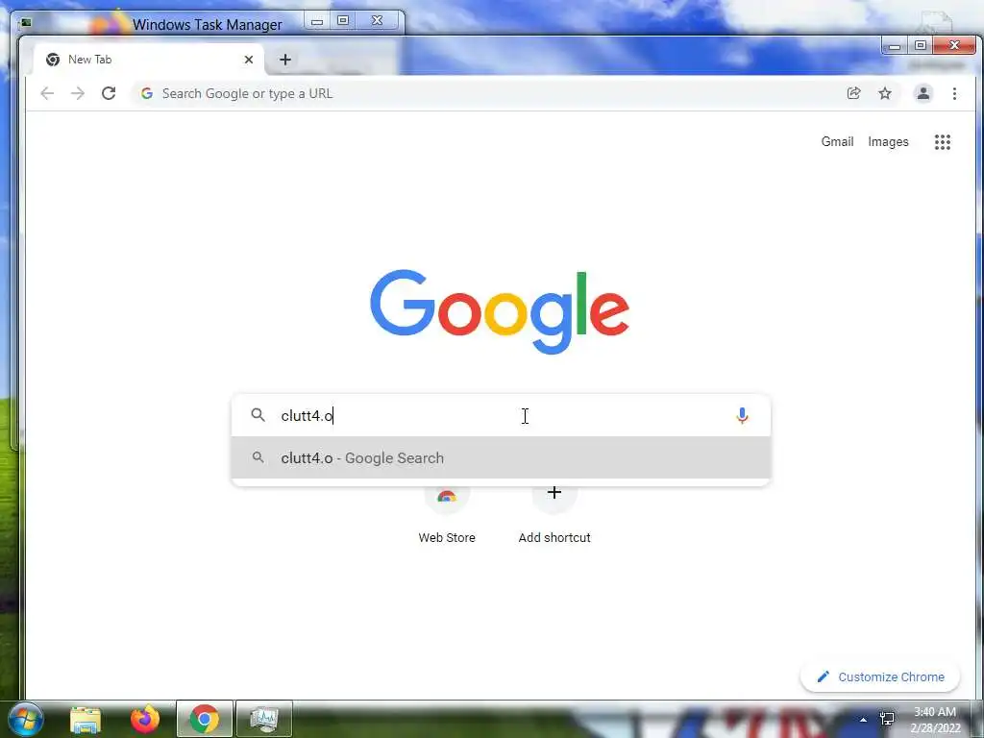Image resolution: width=984 pixels, height=738 pixels.
Task: Open the Chrome profile avatar
Action: click(923, 93)
